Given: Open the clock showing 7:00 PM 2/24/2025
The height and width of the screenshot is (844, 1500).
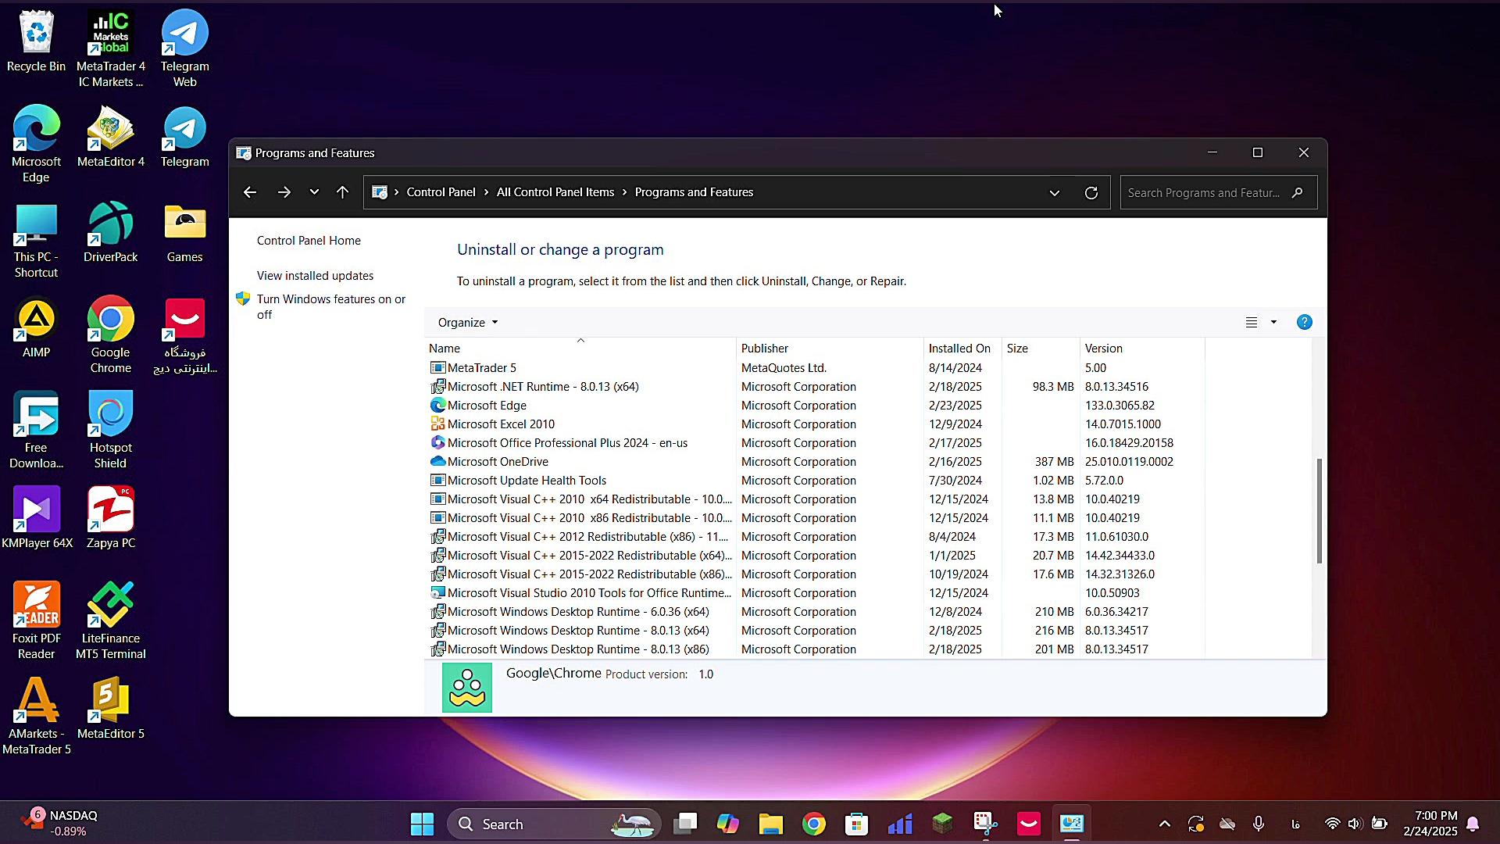Looking at the screenshot, I should click(x=1430, y=824).
